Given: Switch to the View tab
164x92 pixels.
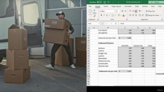Looking at the screenshot, I should click(153, 6).
